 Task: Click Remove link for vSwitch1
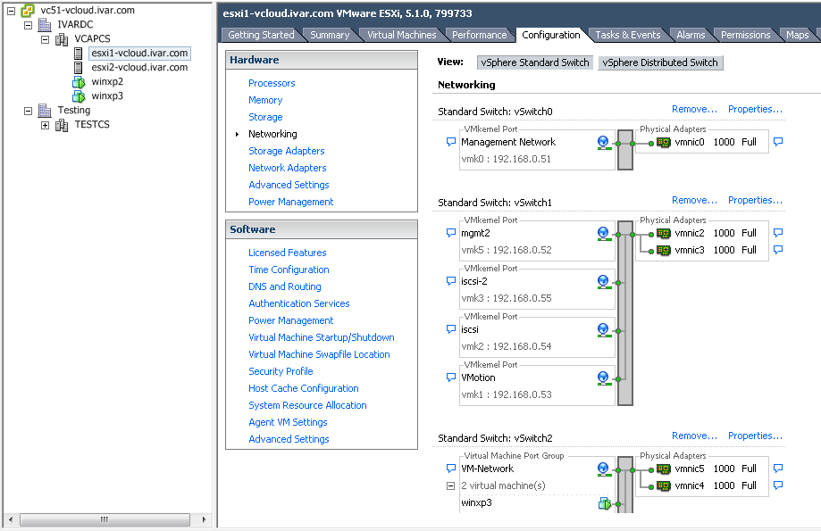tap(694, 199)
